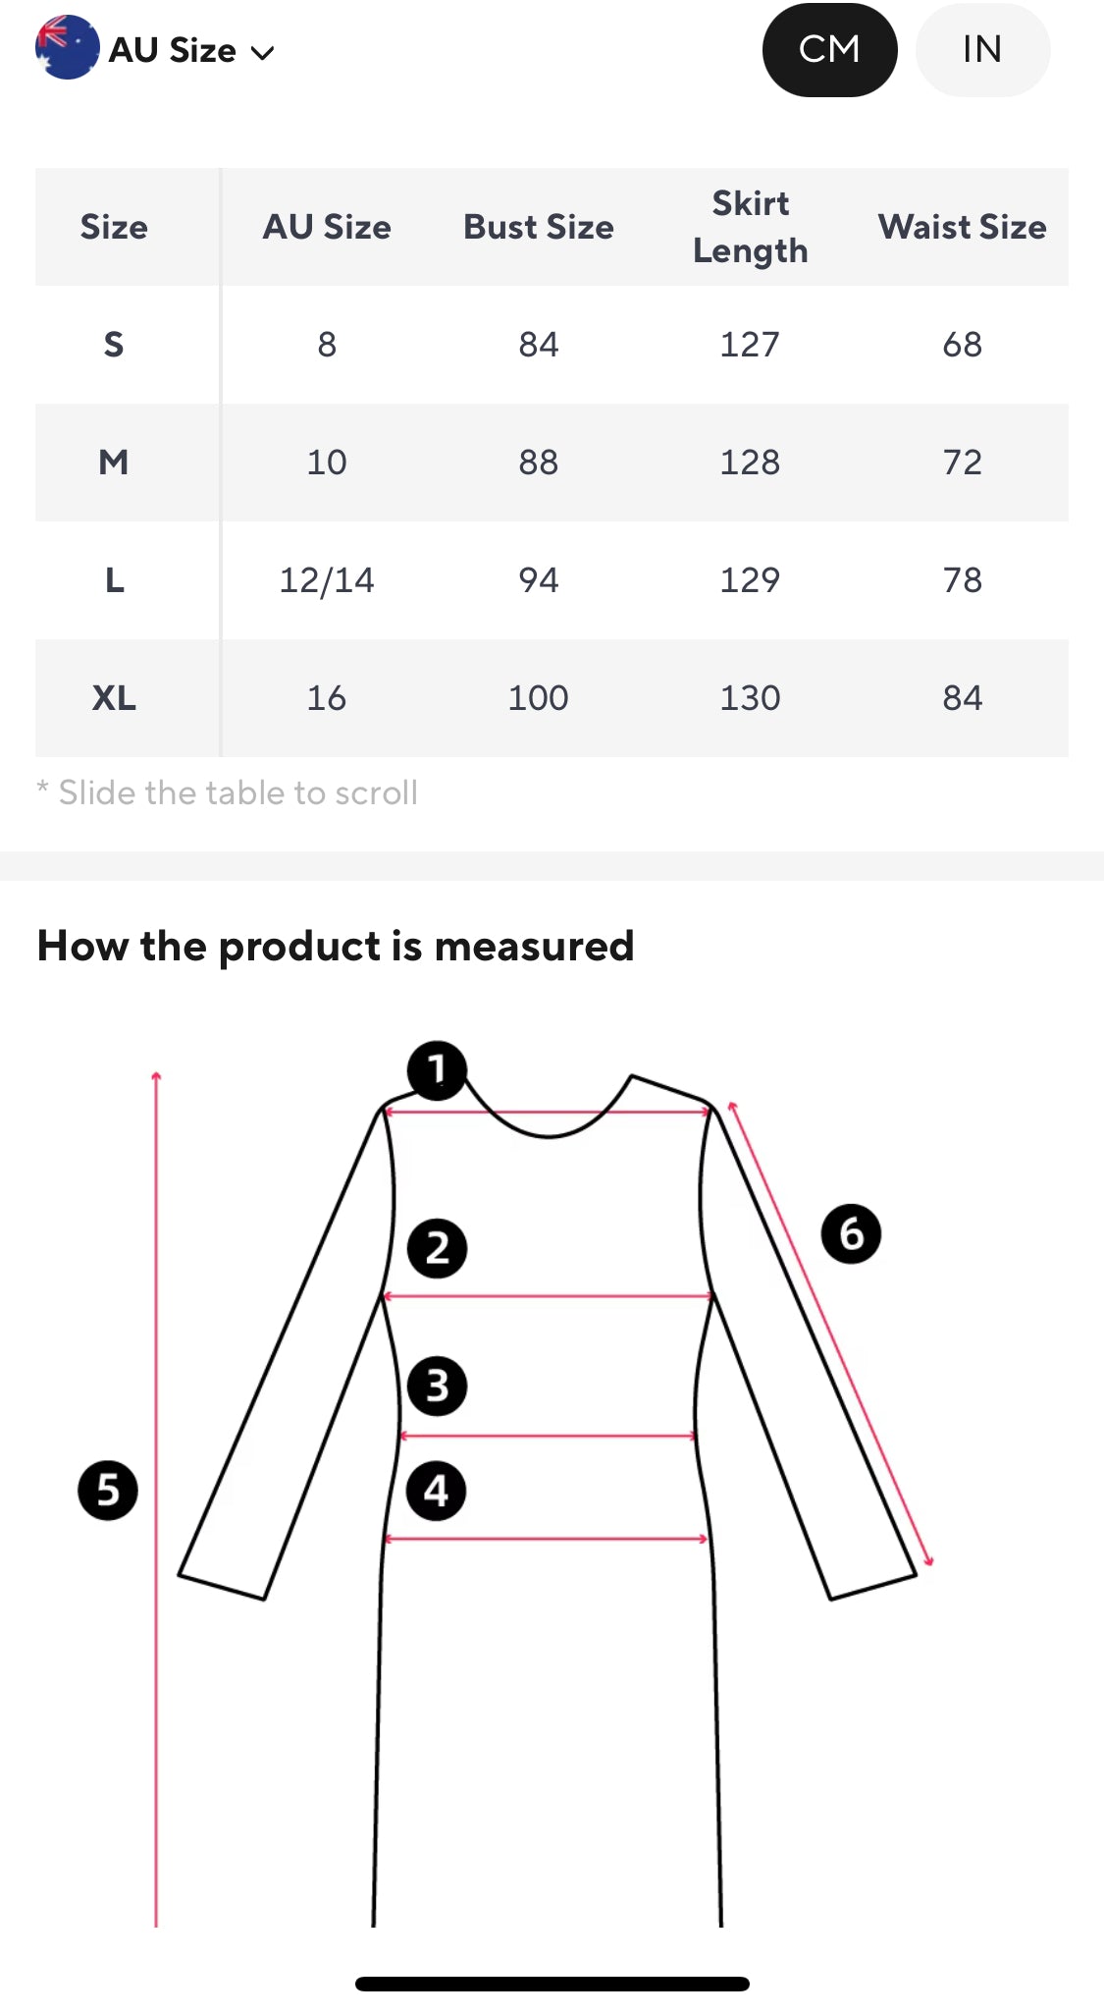The image size is (1104, 2015).
Task: Tap the Australian flag icon
Action: 67,48
